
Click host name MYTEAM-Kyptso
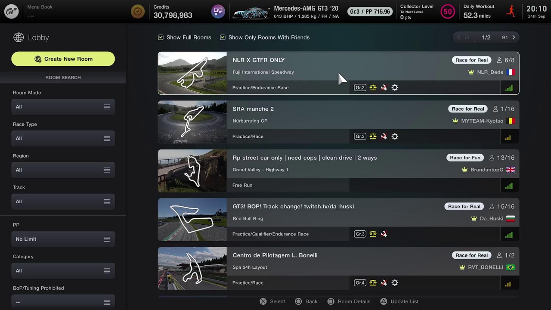pyautogui.click(x=482, y=121)
